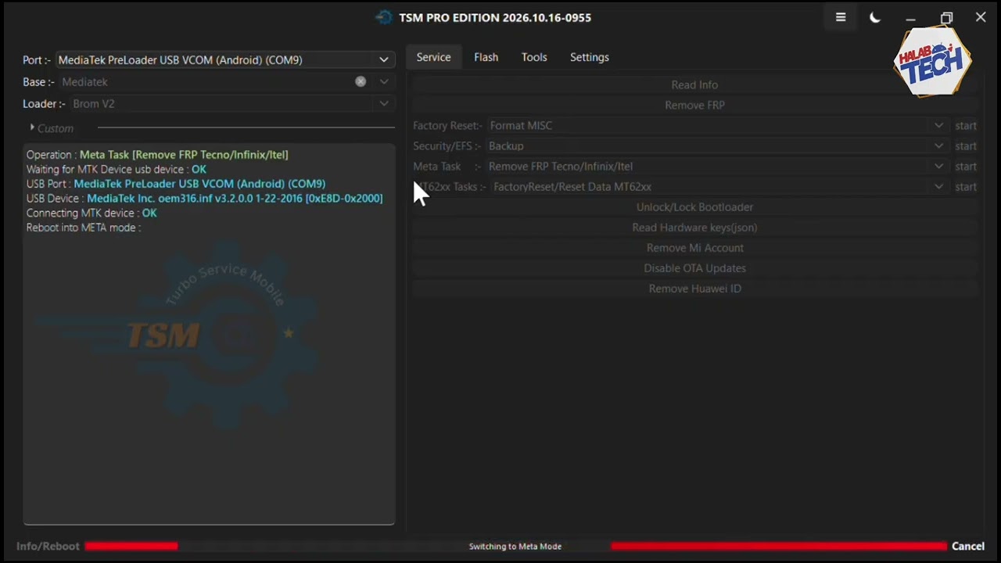Open the hamburger menu in title bar
1001x563 pixels.
click(x=841, y=17)
